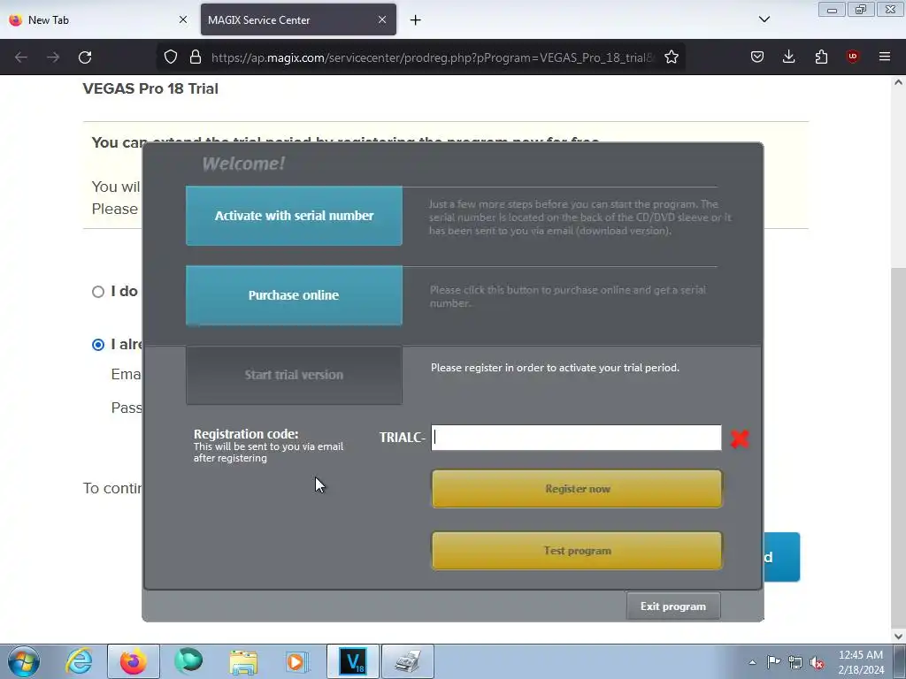906x679 pixels.
Task: Reload the current page
Action: [85, 57]
